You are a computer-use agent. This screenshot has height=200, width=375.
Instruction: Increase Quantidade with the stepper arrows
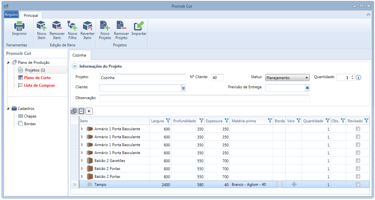352,76
